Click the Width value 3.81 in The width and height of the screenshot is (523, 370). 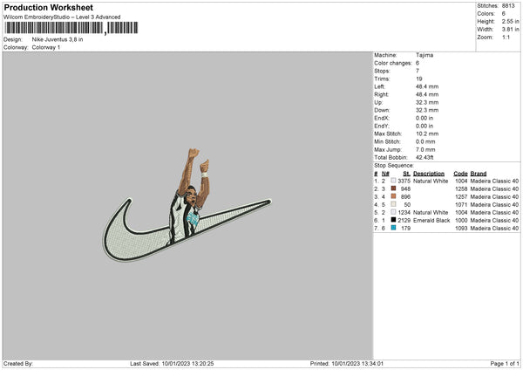click(510, 30)
